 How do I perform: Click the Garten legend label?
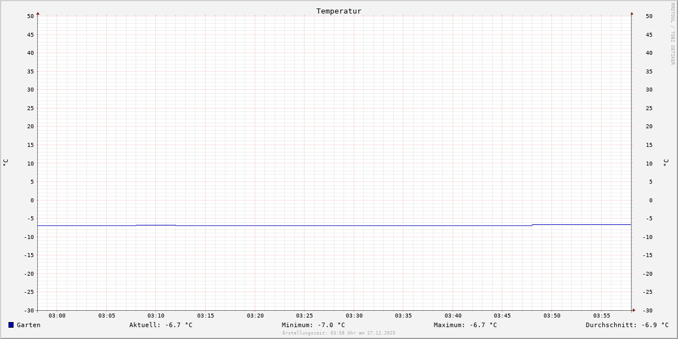coord(29,325)
